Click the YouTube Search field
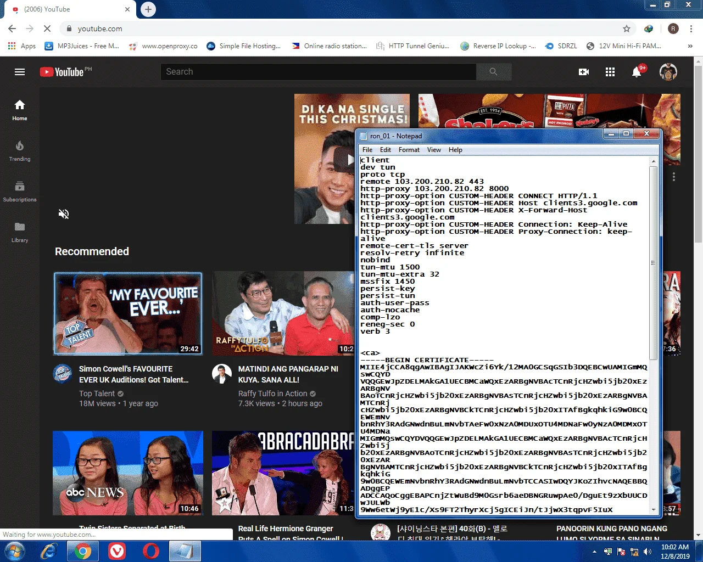Screen dimensions: 703x562 pyautogui.click(x=319, y=72)
